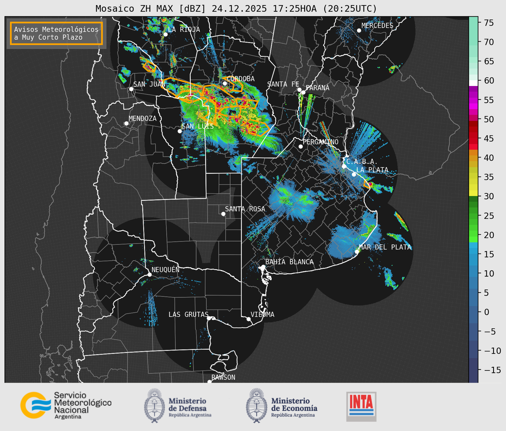Click the Pergamino city marker
Image resolution: width=506 pixels, height=431 pixels.
tap(301, 147)
